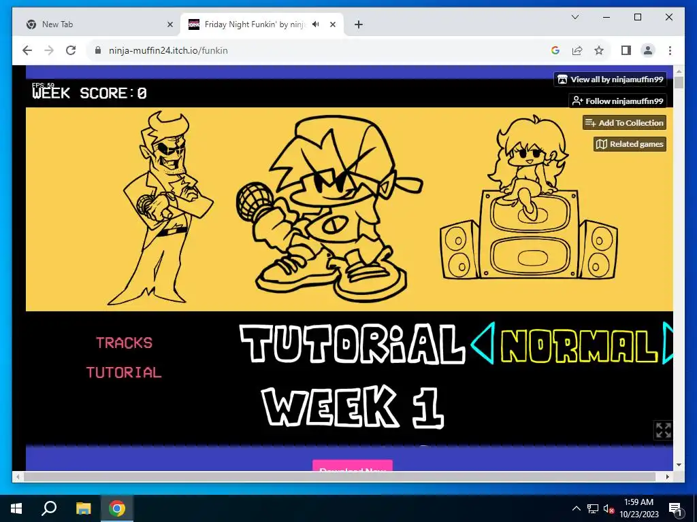697x522 pixels.
Task: Click the horizontal scrollbar right arrow
Action: (x=668, y=476)
